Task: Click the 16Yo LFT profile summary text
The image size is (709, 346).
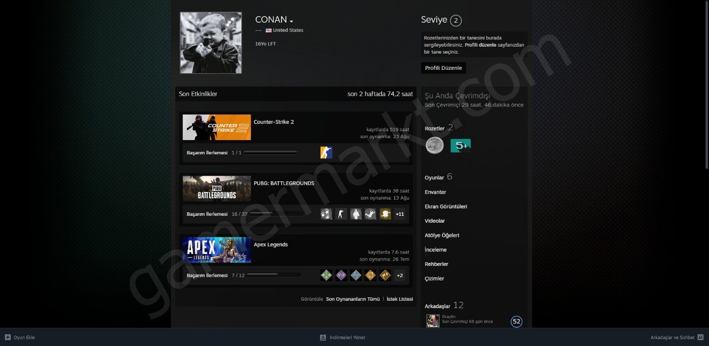Action: click(265, 44)
